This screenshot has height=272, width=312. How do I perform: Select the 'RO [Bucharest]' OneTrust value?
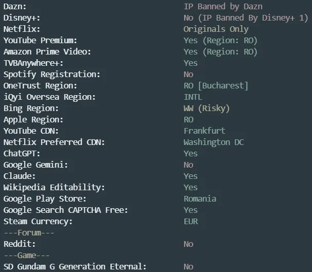click(x=216, y=86)
